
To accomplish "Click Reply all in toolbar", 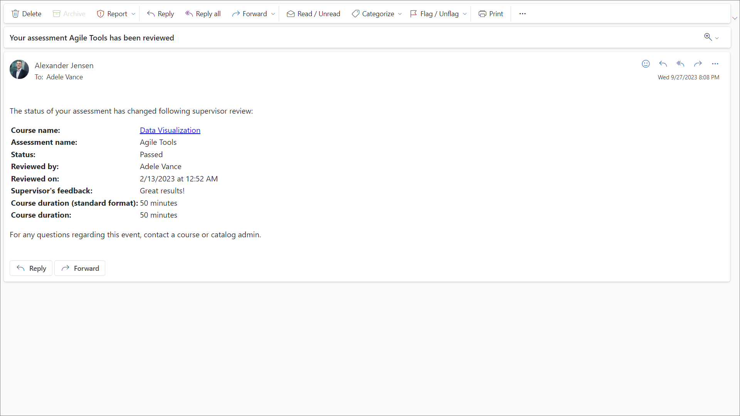I will coord(203,14).
